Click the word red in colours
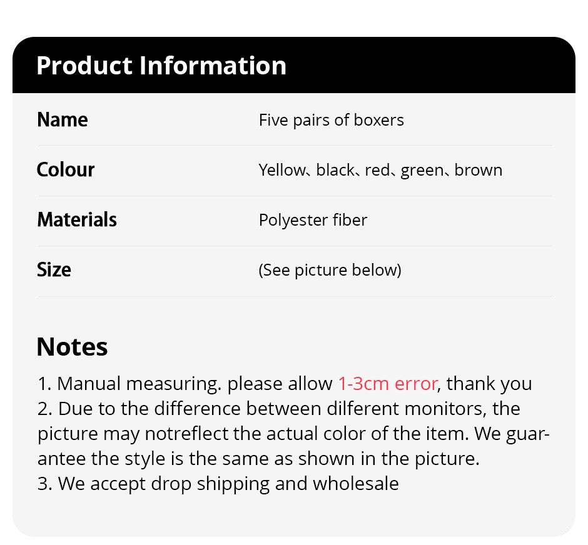The image size is (588, 545). 377,170
